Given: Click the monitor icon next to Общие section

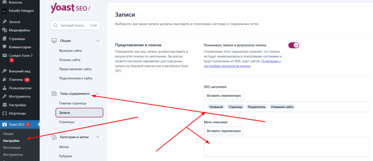Looking at the screenshot, I should 54,41.
